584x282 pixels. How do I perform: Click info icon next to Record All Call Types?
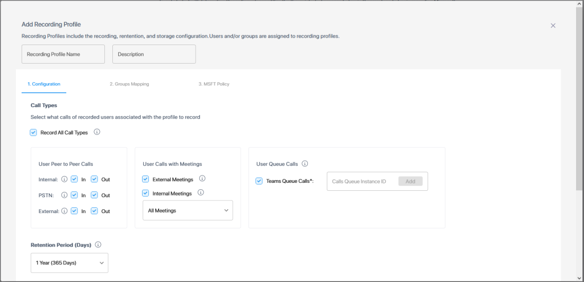tap(97, 133)
